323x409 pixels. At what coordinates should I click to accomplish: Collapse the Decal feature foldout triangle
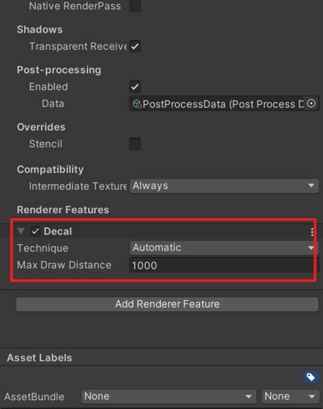20,231
